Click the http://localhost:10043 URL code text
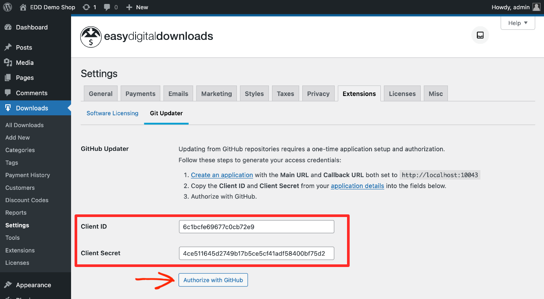 pyautogui.click(x=440, y=175)
